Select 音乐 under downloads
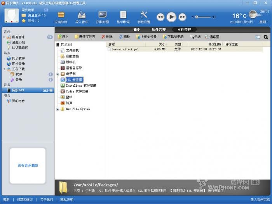This screenshot has height=204, width=272. click(x=19, y=80)
